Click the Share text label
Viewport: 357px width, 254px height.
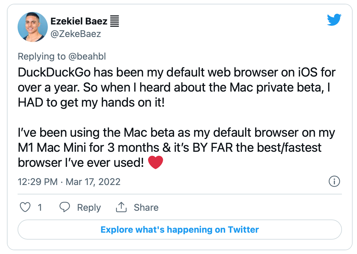146,207
